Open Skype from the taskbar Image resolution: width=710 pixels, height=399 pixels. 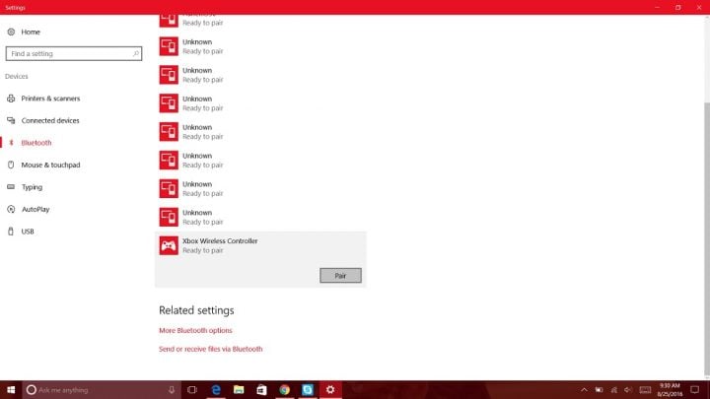(308, 390)
